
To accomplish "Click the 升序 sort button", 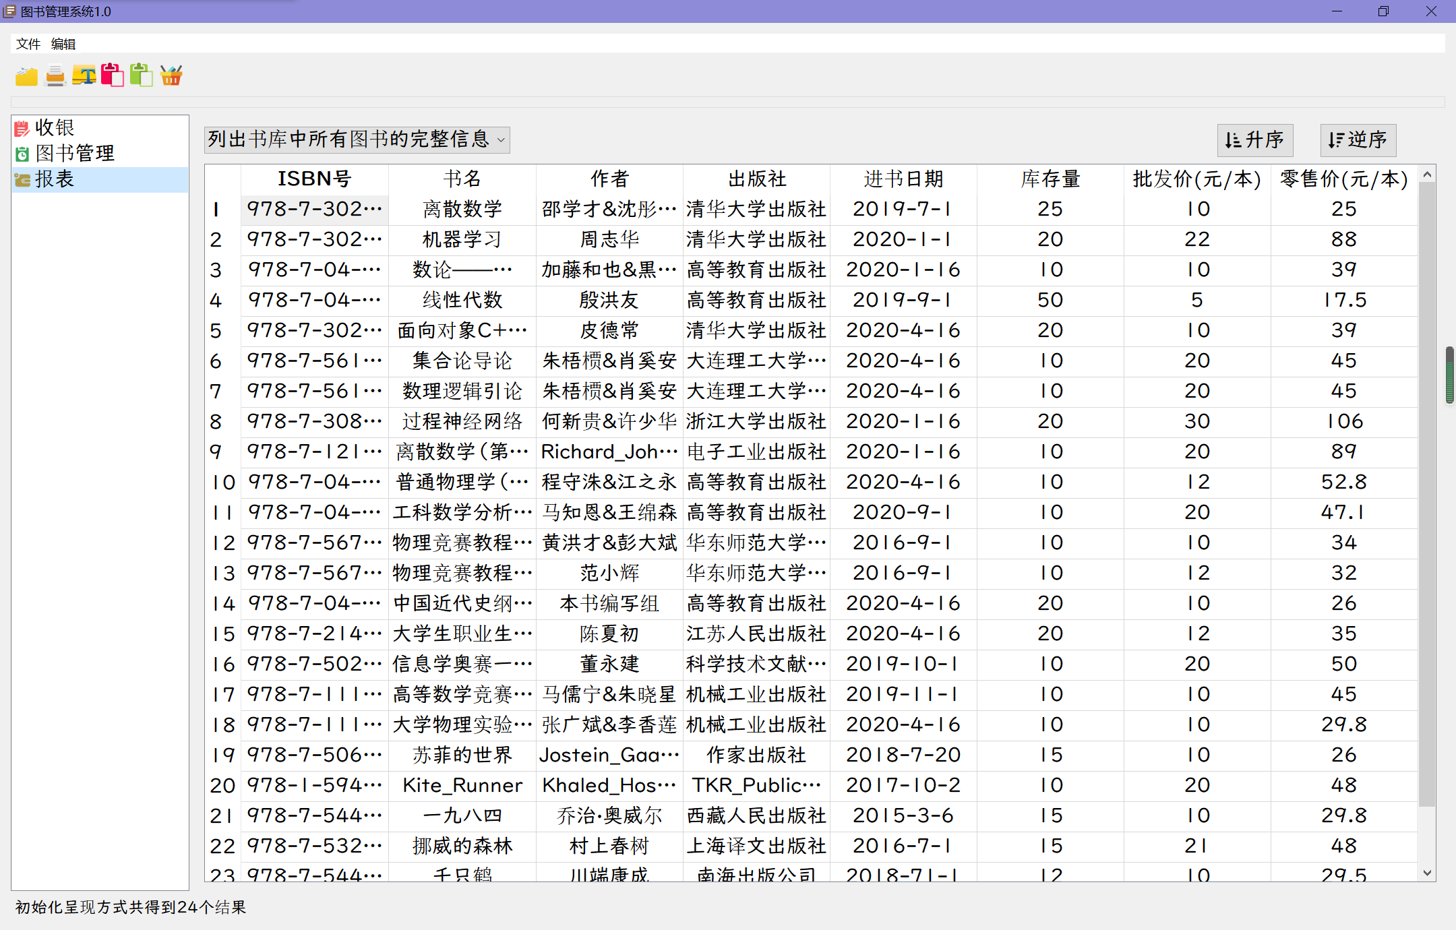I will [1254, 140].
